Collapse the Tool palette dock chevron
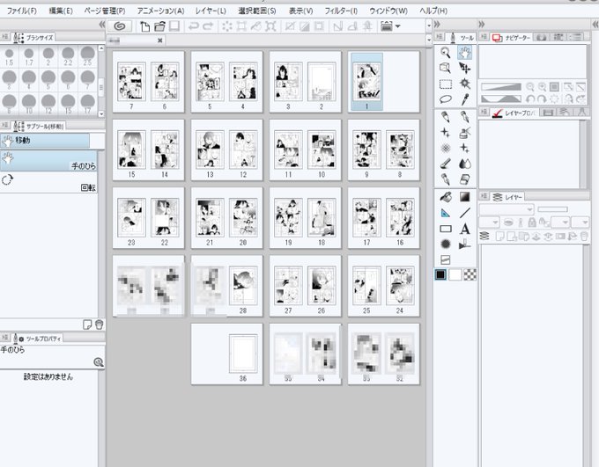The width and height of the screenshot is (599, 467). point(437,25)
